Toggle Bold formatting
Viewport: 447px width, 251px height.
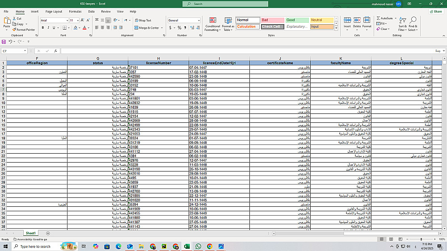43,28
